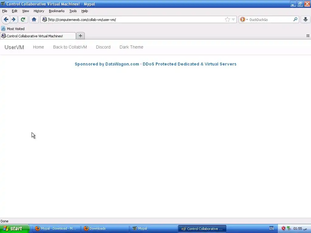
Task: Show the tab groups grid icon
Action: coord(308,36)
